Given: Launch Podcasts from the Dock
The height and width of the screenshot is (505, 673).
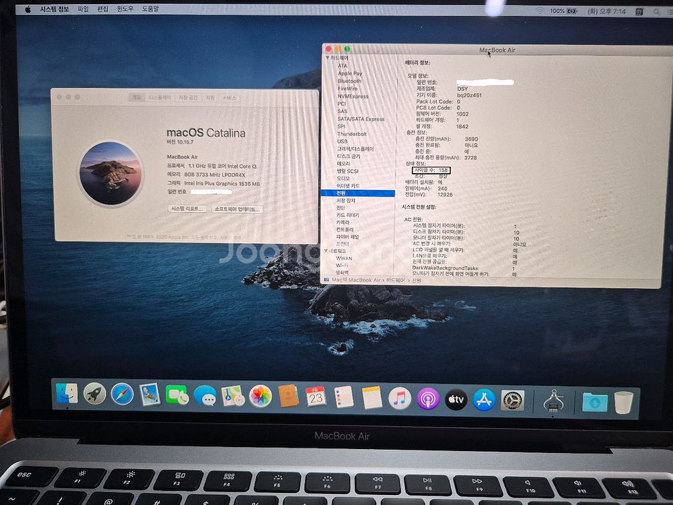Looking at the screenshot, I should pos(427,399).
